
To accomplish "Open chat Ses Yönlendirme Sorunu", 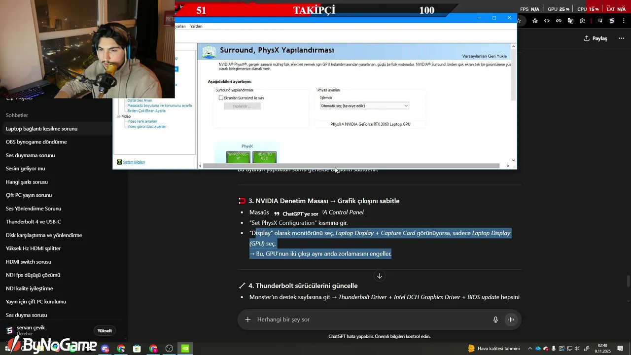I will click(x=34, y=209).
